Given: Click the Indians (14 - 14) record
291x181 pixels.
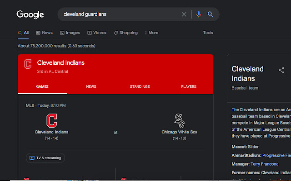Looking at the screenshot, I should 51,138.
